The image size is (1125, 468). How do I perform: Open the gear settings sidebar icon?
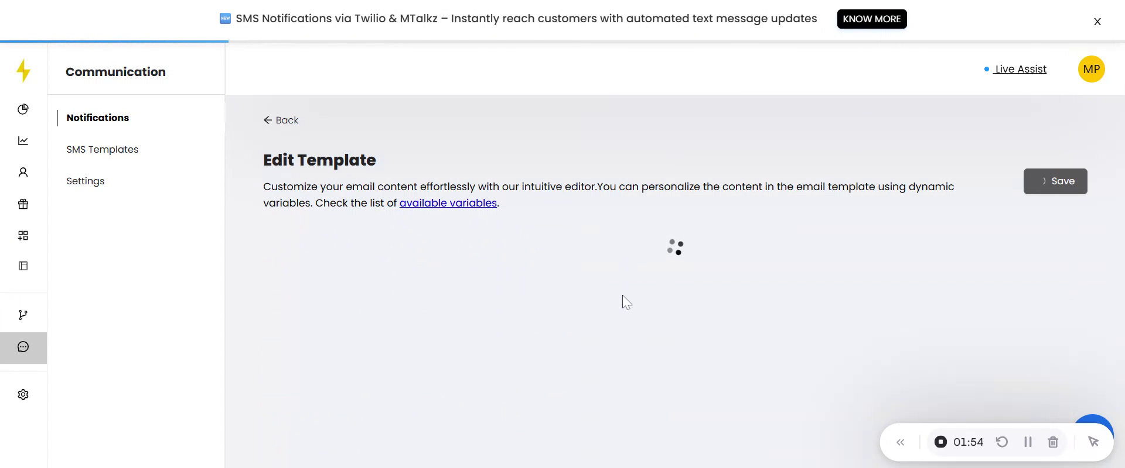pos(23,395)
